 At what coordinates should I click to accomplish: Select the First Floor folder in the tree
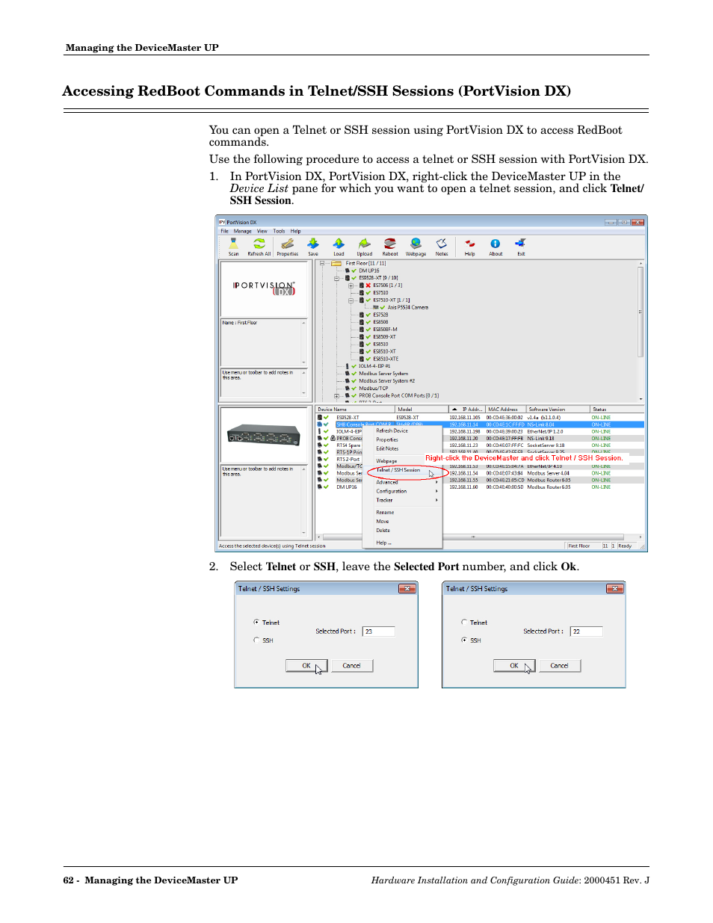[359, 263]
